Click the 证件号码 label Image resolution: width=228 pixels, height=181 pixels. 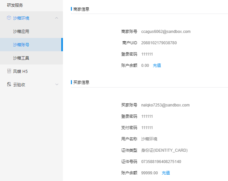129,161
